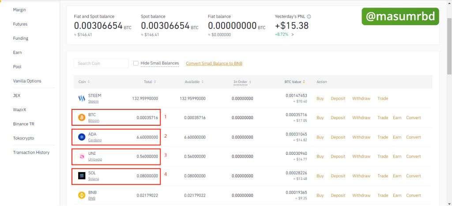This screenshot has height=206, width=452.
Task: Sort table by Coin column
Action: coord(84,82)
